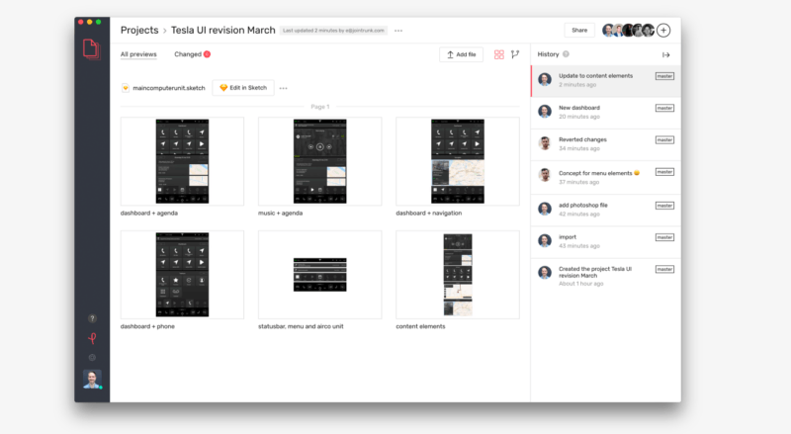Viewport: 791px width, 434px height.
Task: Collapse the History panel with the arrow icon
Action: [665, 54]
